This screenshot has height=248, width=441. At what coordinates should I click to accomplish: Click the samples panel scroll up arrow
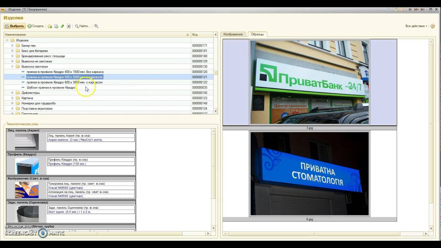coord(431,41)
